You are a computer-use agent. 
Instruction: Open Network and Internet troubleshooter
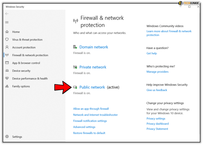pyautogui.click(x=95, y=115)
